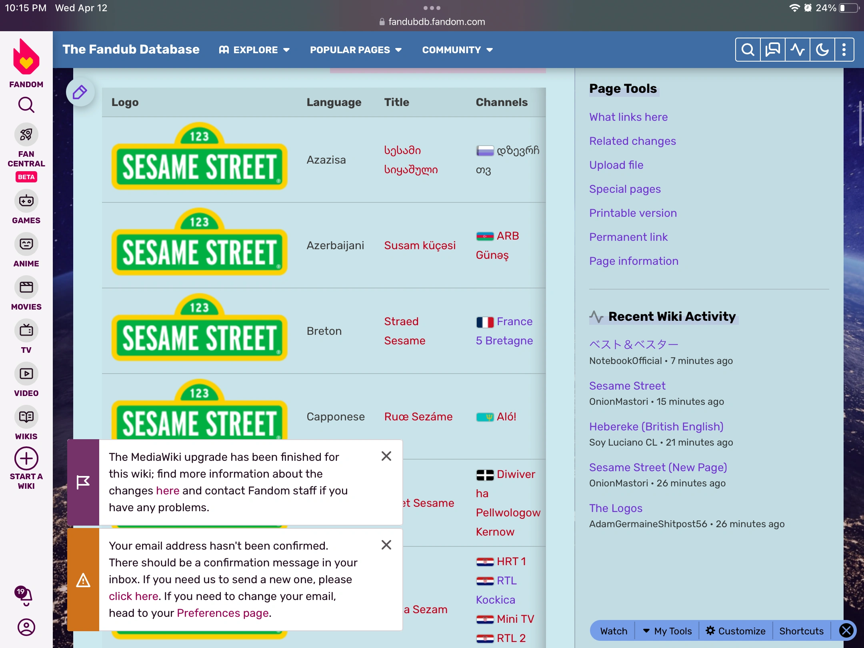Expand the My Tools menu
The width and height of the screenshot is (864, 648).
(x=667, y=631)
